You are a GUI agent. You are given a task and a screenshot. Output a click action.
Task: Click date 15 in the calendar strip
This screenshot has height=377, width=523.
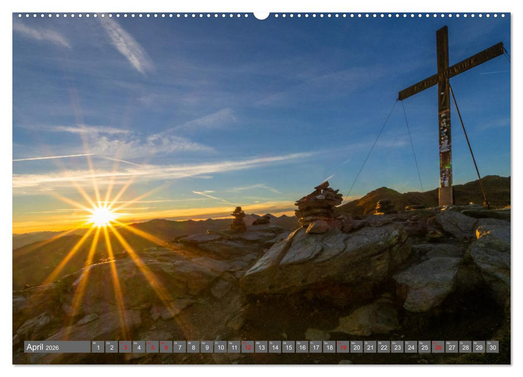[x=288, y=347]
